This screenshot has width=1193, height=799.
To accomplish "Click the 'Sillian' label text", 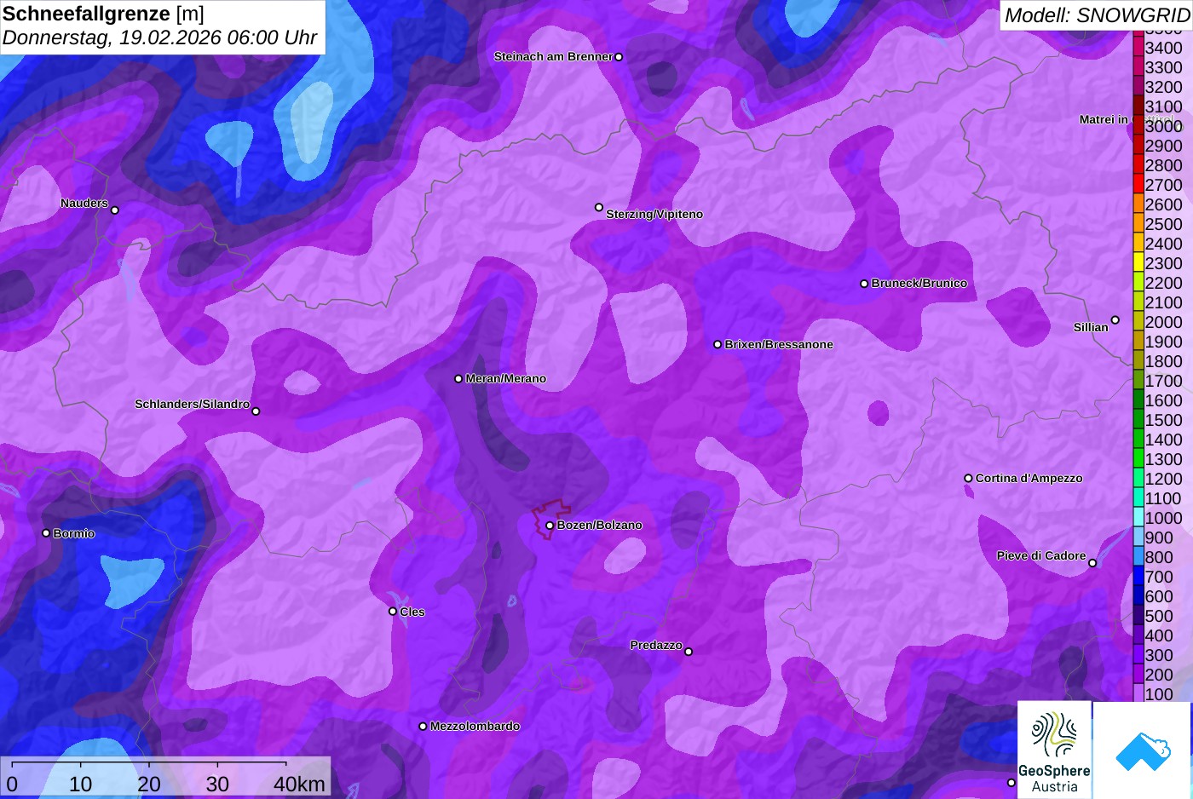I will (x=1091, y=328).
